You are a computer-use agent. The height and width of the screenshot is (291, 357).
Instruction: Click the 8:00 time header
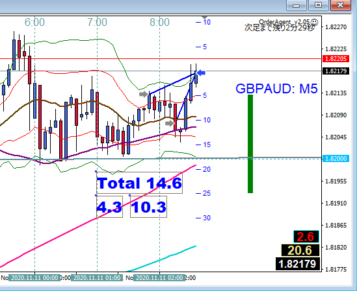point(159,22)
